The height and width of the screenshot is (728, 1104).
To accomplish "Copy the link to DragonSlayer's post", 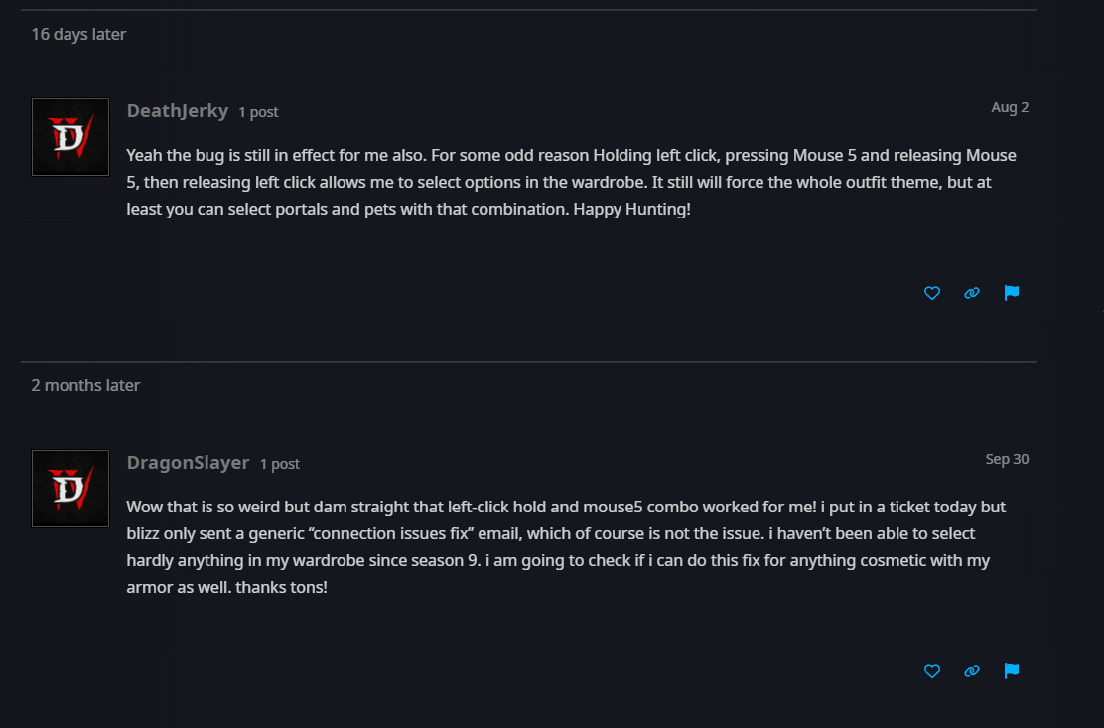I will tap(972, 671).
